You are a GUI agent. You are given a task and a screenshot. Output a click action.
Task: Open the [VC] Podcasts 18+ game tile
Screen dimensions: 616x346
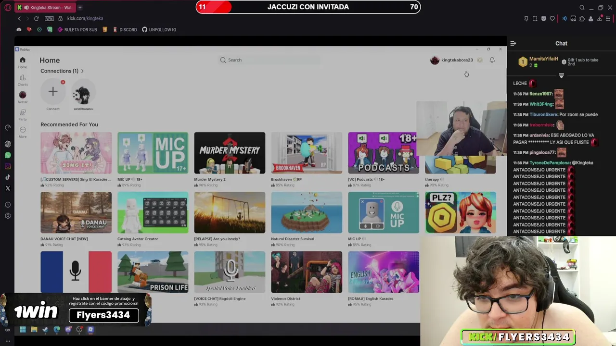[x=384, y=153]
